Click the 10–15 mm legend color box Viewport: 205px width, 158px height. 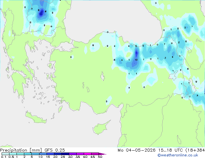click(43, 154)
